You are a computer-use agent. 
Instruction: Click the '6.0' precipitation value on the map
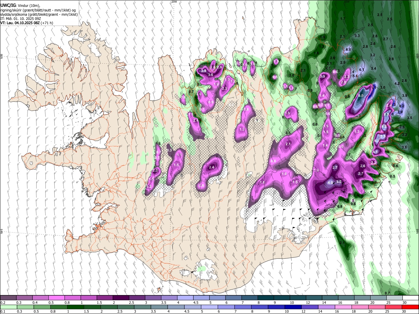348,50
